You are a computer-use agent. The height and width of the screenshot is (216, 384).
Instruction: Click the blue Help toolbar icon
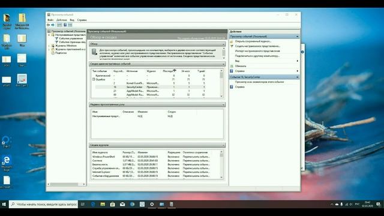coord(65,25)
